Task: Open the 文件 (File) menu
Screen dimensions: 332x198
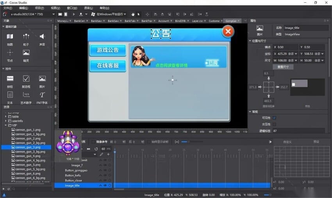Action: [x=7, y=8]
